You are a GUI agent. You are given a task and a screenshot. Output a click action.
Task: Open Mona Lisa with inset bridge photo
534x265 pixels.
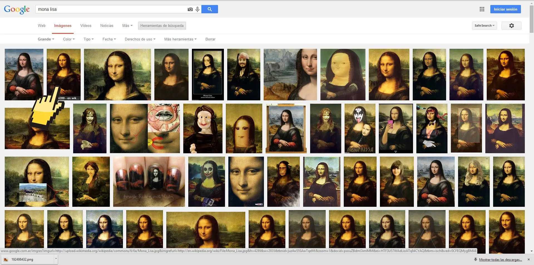click(37, 182)
